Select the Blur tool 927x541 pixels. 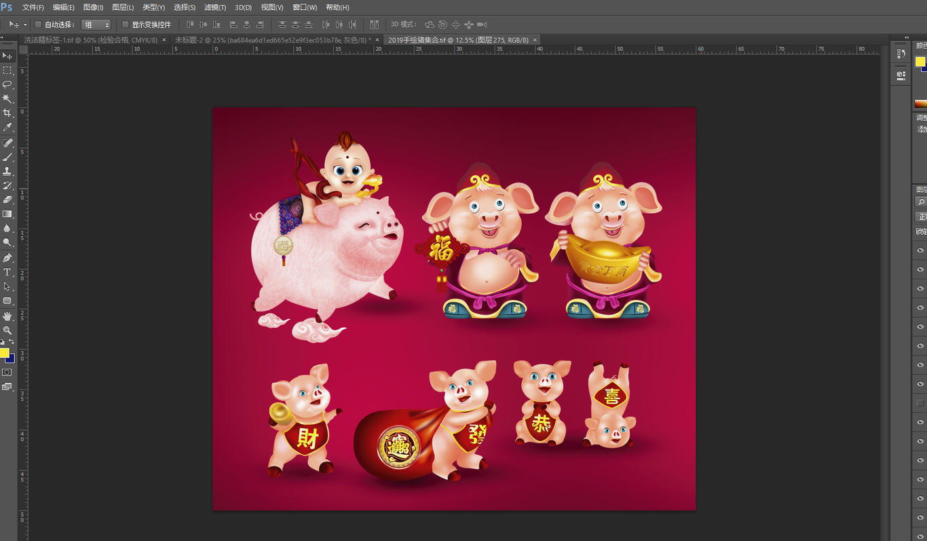[x=7, y=228]
